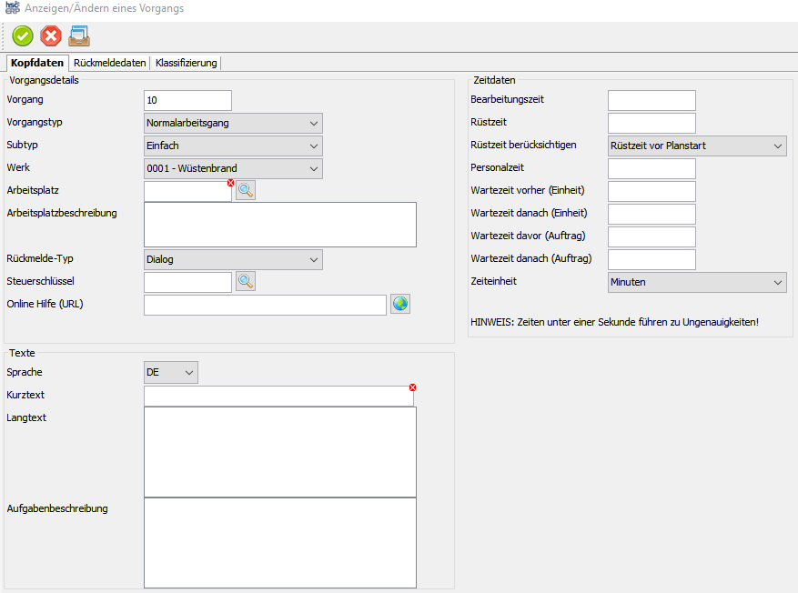This screenshot has width=798, height=593.
Task: Expand the Vorgangstyp dropdown
Action: pyautogui.click(x=233, y=123)
